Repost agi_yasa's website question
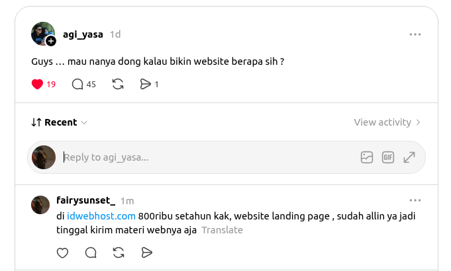The width and height of the screenshot is (451, 271). click(x=118, y=84)
